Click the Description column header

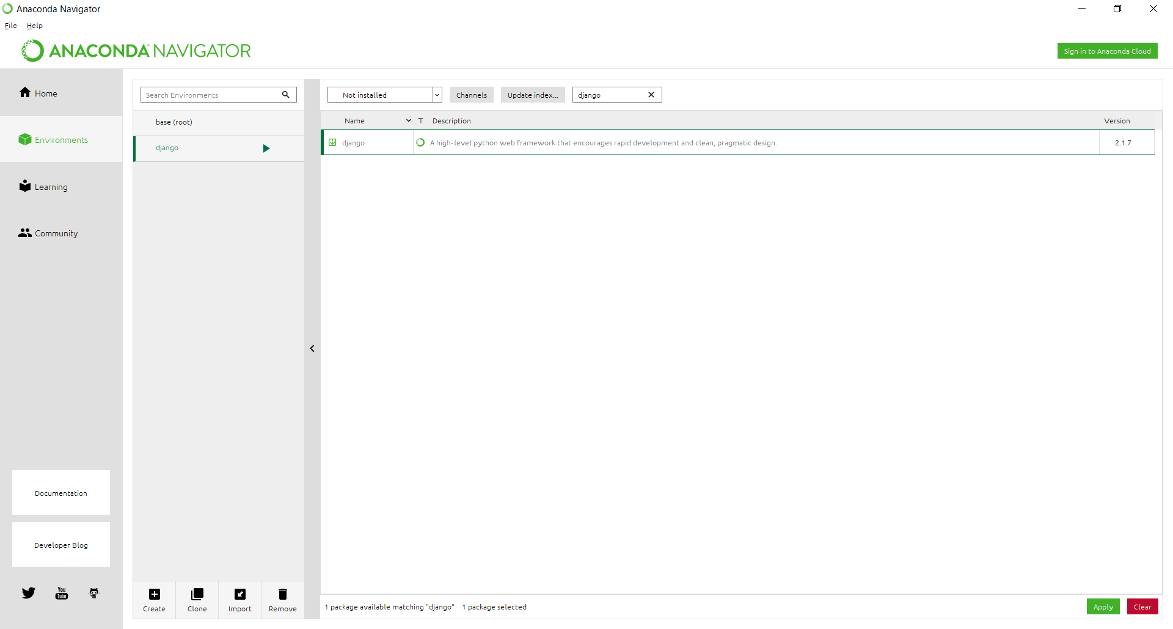pos(451,121)
